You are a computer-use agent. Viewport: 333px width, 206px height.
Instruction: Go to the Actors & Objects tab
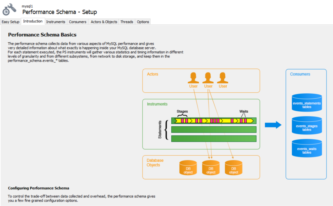pyautogui.click(x=104, y=22)
